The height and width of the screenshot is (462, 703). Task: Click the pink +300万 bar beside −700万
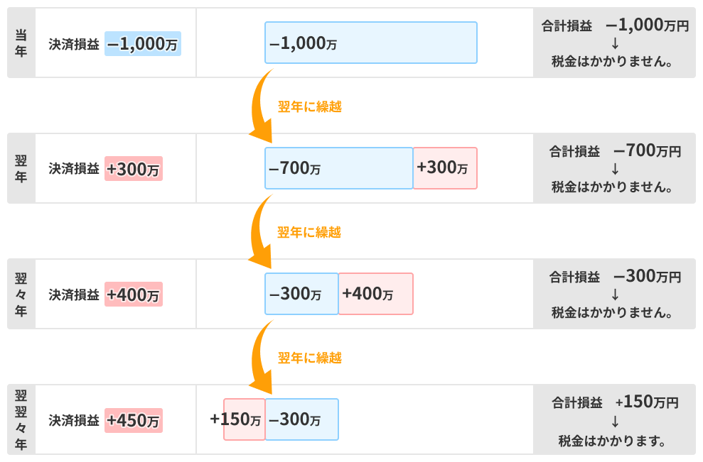coord(445,168)
